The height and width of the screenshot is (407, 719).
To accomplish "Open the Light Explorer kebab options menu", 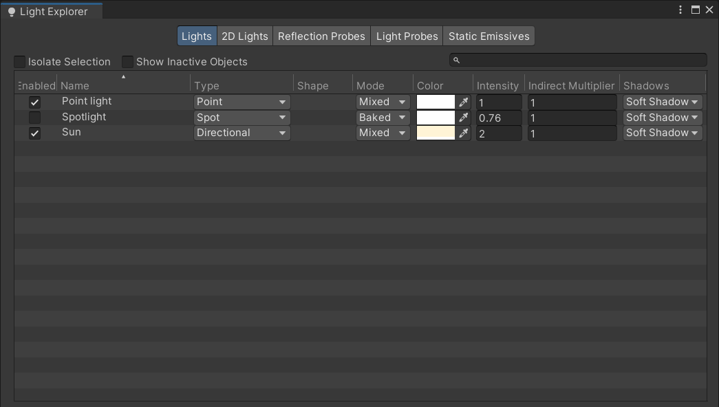I will (x=681, y=10).
